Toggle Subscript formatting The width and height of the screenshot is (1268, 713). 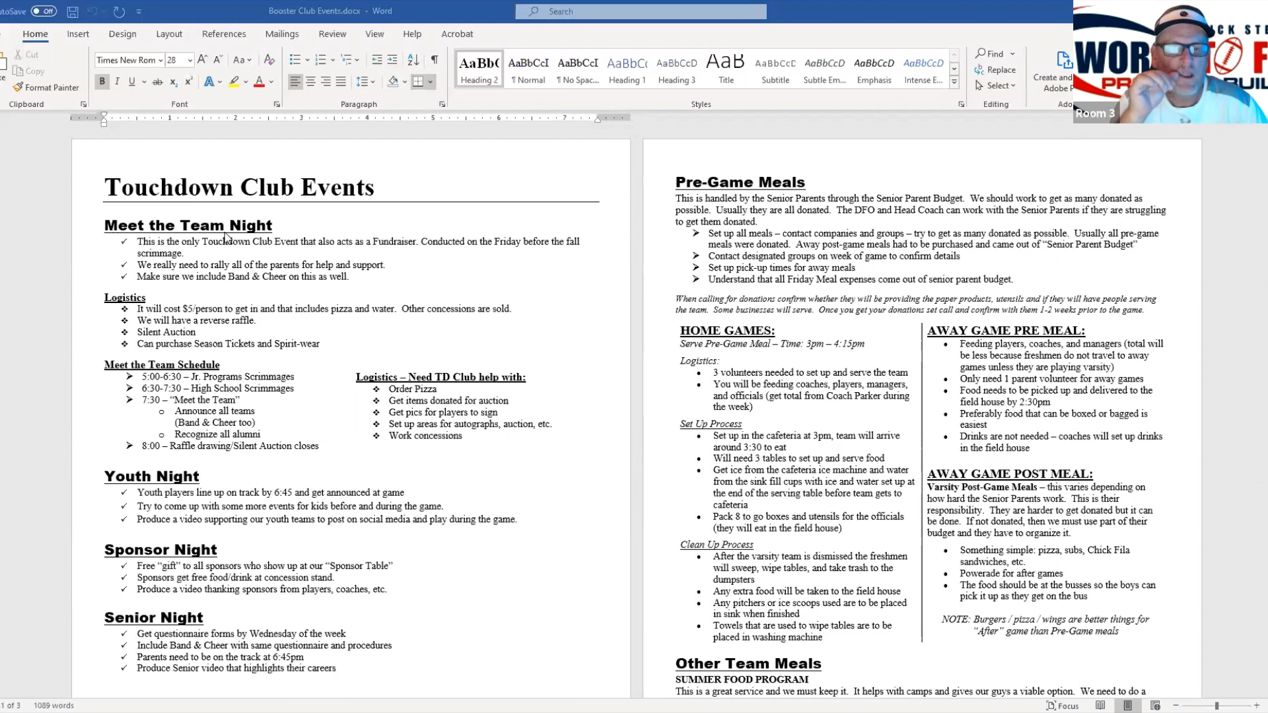pyautogui.click(x=173, y=82)
